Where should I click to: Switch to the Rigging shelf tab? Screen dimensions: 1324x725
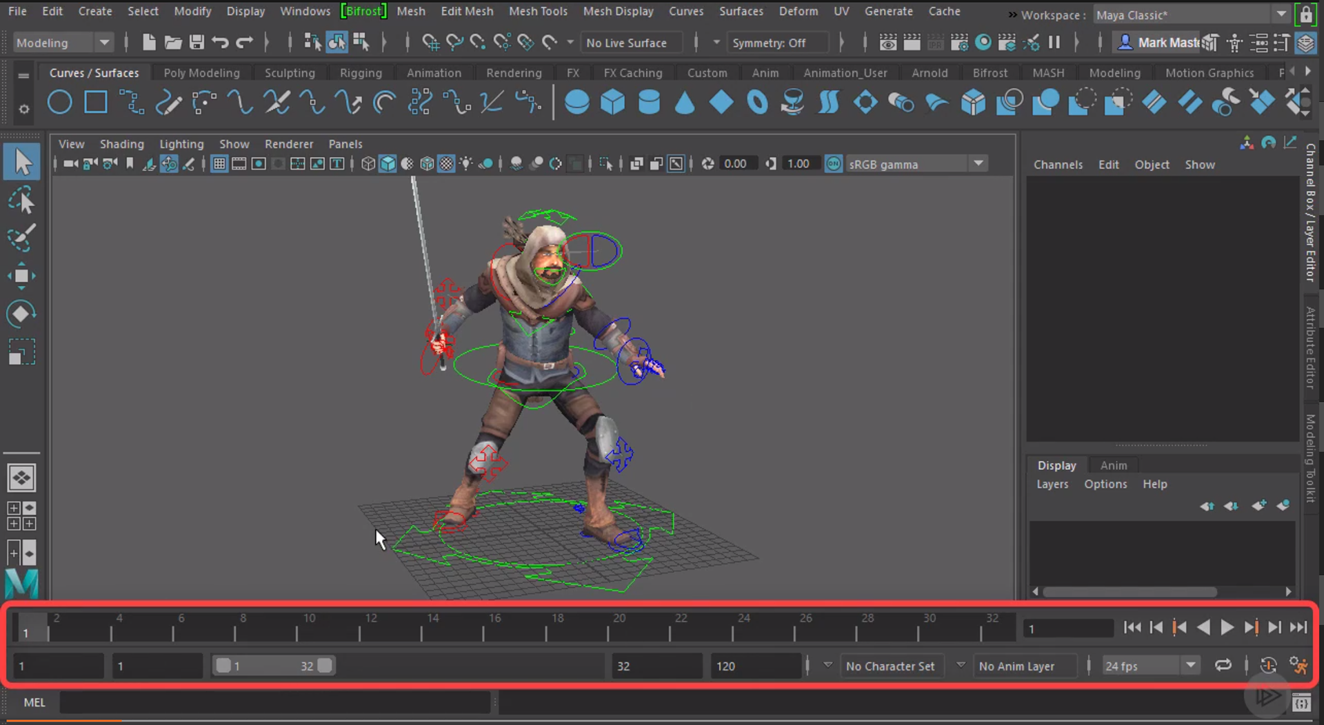pyautogui.click(x=361, y=72)
